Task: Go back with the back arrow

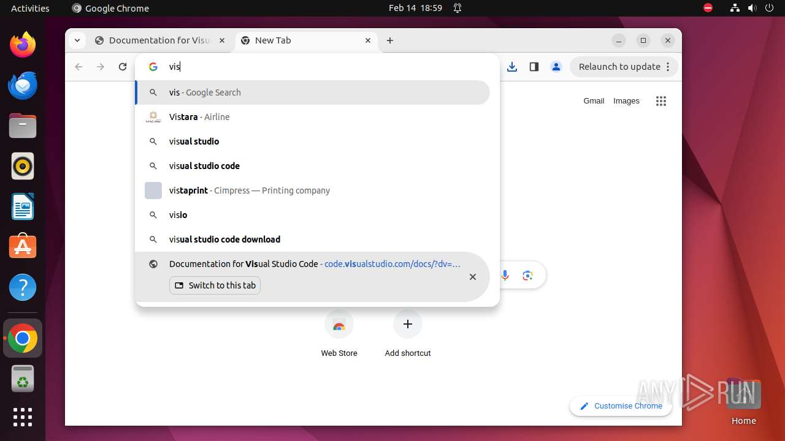Action: 78,67
